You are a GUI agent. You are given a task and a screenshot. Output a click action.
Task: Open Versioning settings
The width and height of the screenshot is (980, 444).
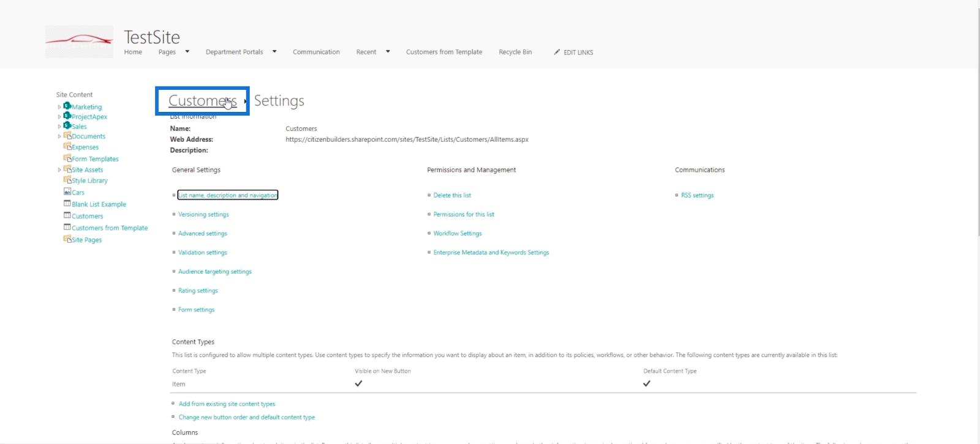pos(203,215)
